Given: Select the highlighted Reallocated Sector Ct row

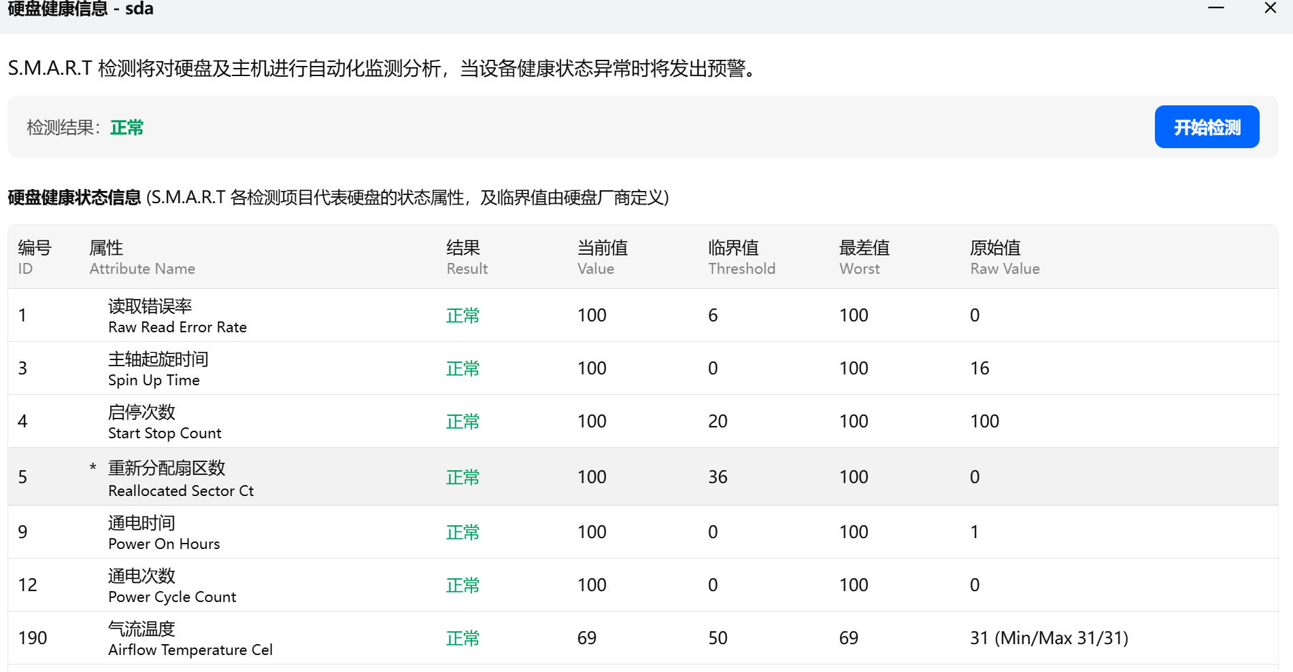Looking at the screenshot, I should pos(476,476).
